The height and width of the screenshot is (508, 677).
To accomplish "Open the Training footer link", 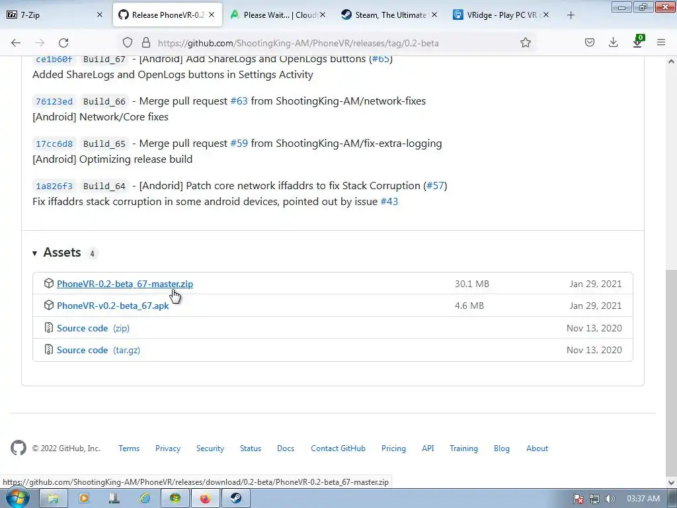I will [x=463, y=448].
